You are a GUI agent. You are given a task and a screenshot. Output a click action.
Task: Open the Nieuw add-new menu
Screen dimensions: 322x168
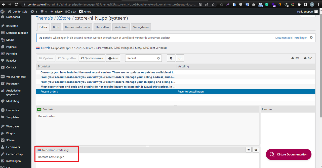56,12
